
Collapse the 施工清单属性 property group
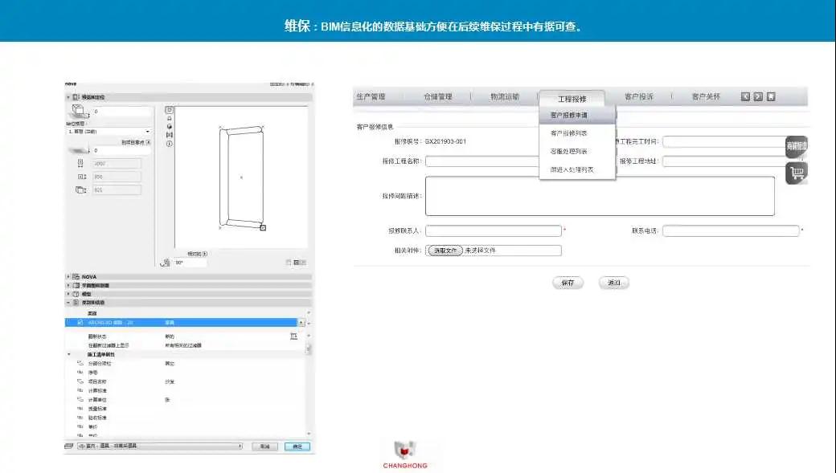[x=69, y=354]
